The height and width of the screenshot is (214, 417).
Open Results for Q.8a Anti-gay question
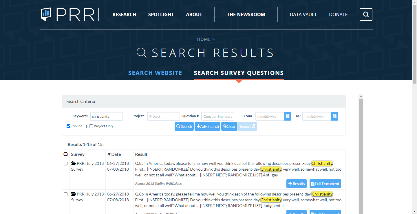[297, 184]
